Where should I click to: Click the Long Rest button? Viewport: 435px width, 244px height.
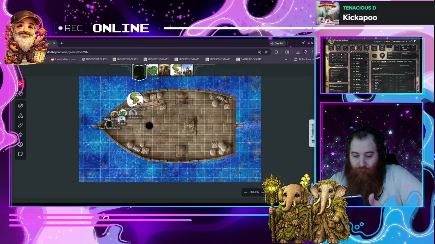pyautogui.click(x=388, y=41)
